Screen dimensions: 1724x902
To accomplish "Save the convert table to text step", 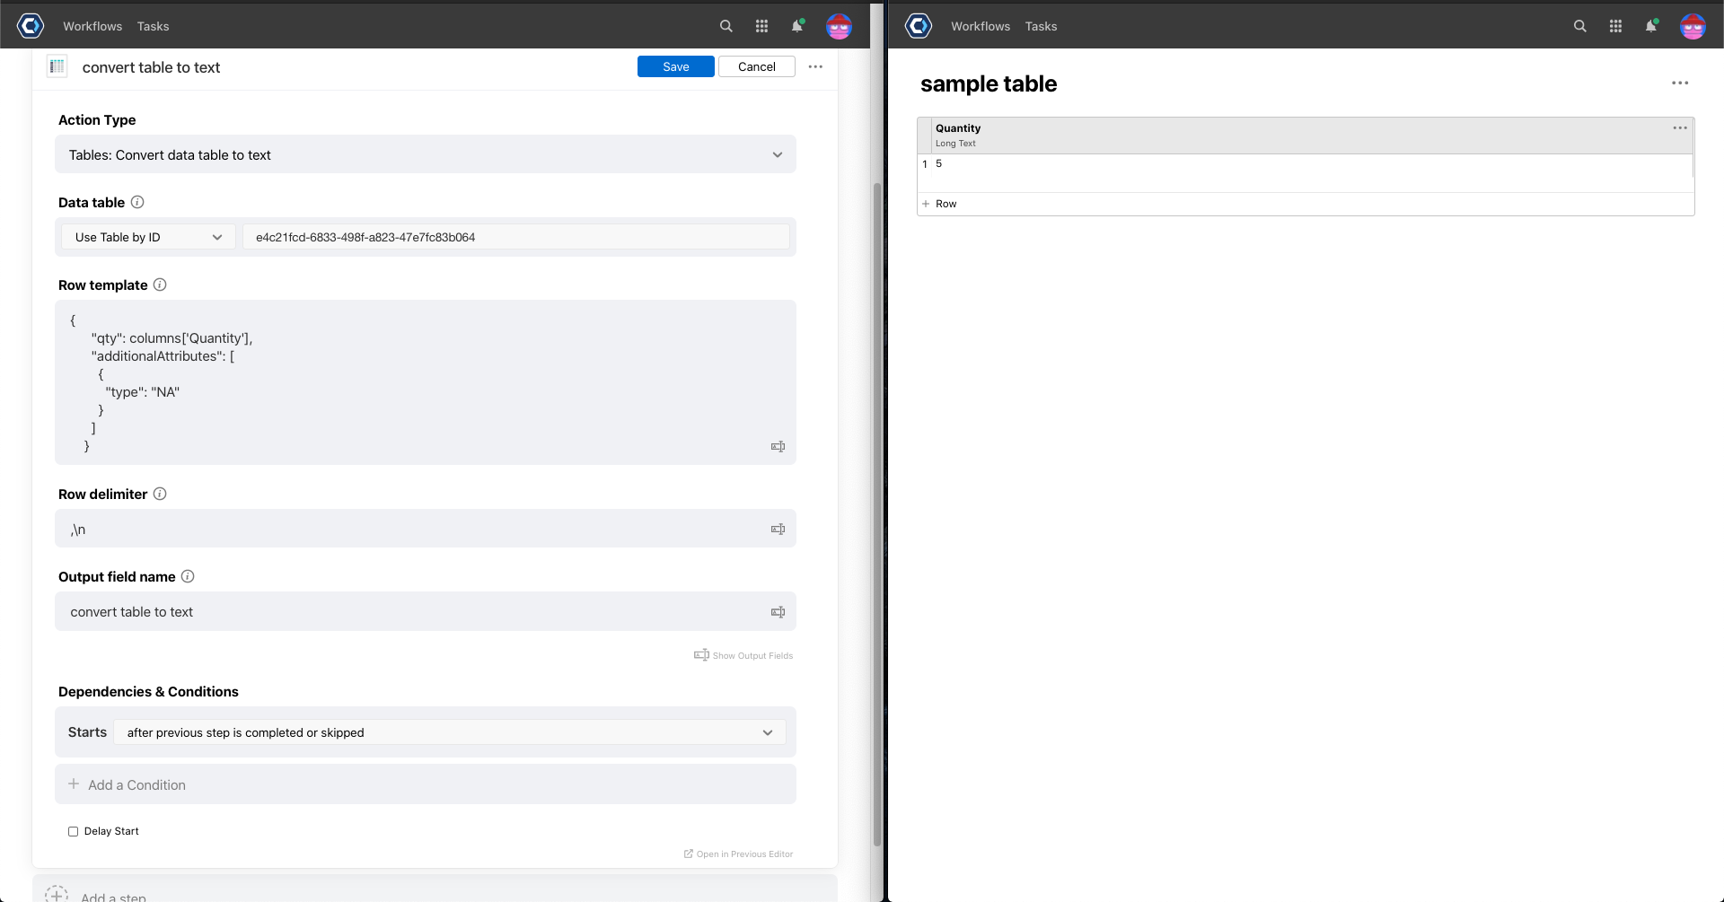I will tap(675, 66).
